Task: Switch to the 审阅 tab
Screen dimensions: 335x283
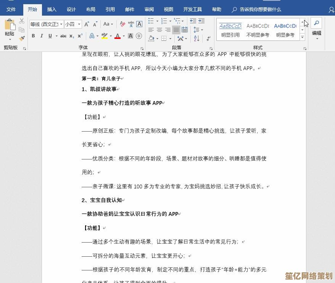Action: click(149, 10)
